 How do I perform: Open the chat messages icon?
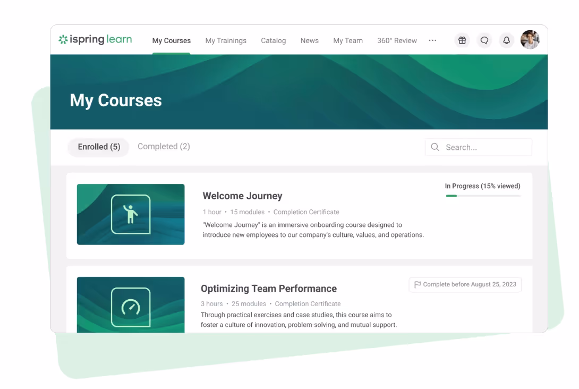484,40
